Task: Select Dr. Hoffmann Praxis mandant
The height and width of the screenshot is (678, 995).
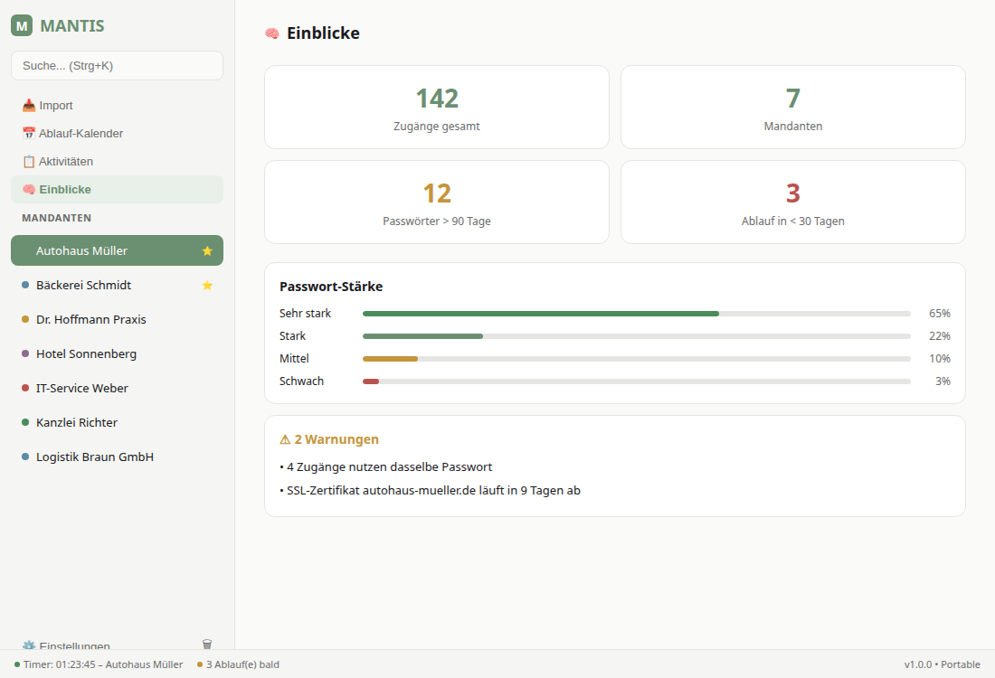Action: click(90, 320)
